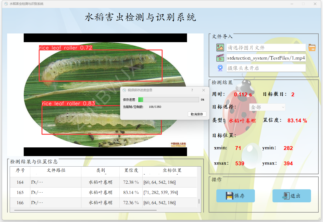Click the results table vertical scrollbar

coord(199,201)
